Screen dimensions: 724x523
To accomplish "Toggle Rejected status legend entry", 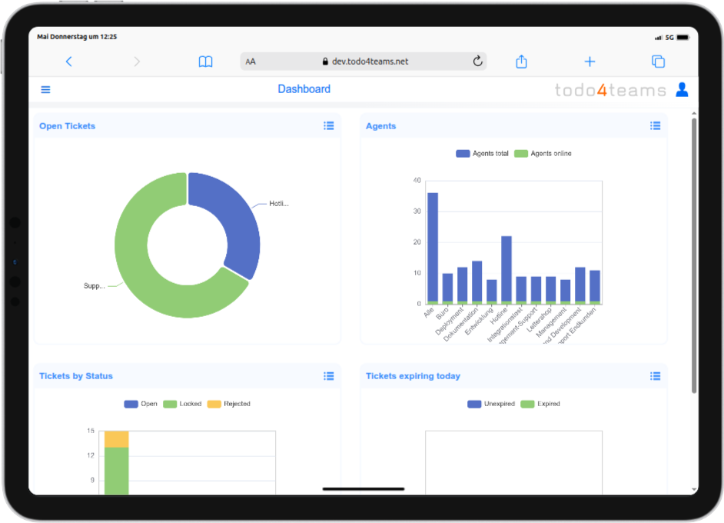I will (x=229, y=404).
